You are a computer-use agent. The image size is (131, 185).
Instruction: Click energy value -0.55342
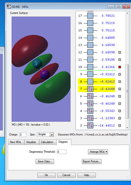click(x=107, y=111)
